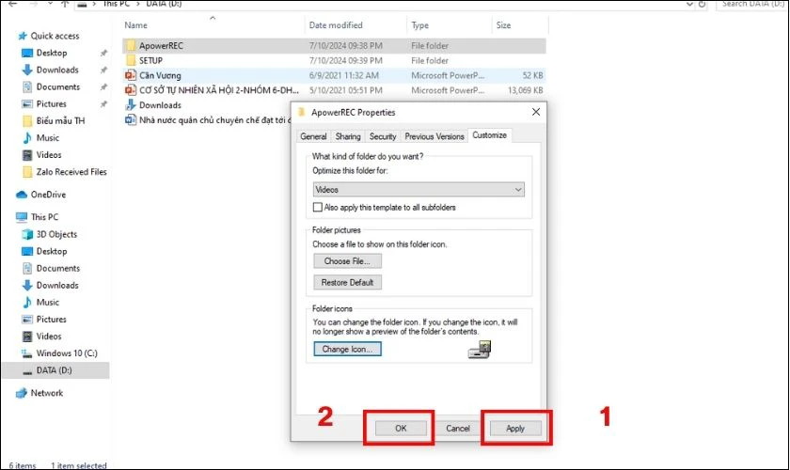The width and height of the screenshot is (790, 470).
Task: Click the Network icon in the sidebar
Action: click(x=22, y=394)
